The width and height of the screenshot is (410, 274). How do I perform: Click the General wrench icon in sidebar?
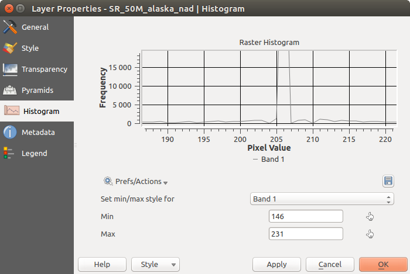(x=11, y=27)
